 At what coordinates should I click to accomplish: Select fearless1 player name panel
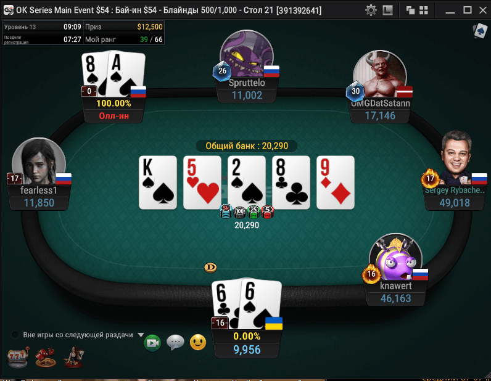[38, 197]
